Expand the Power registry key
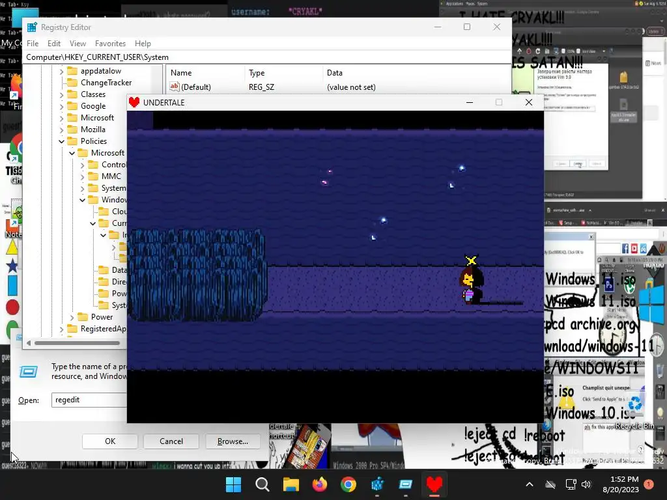667x500 pixels. [x=72, y=317]
